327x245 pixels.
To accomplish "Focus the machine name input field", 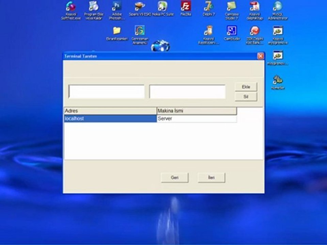I will point(187,92).
